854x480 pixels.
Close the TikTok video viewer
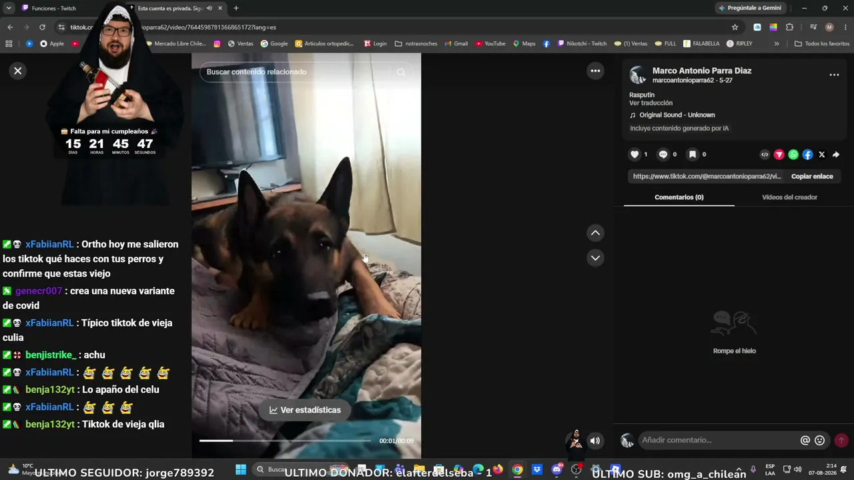[18, 71]
